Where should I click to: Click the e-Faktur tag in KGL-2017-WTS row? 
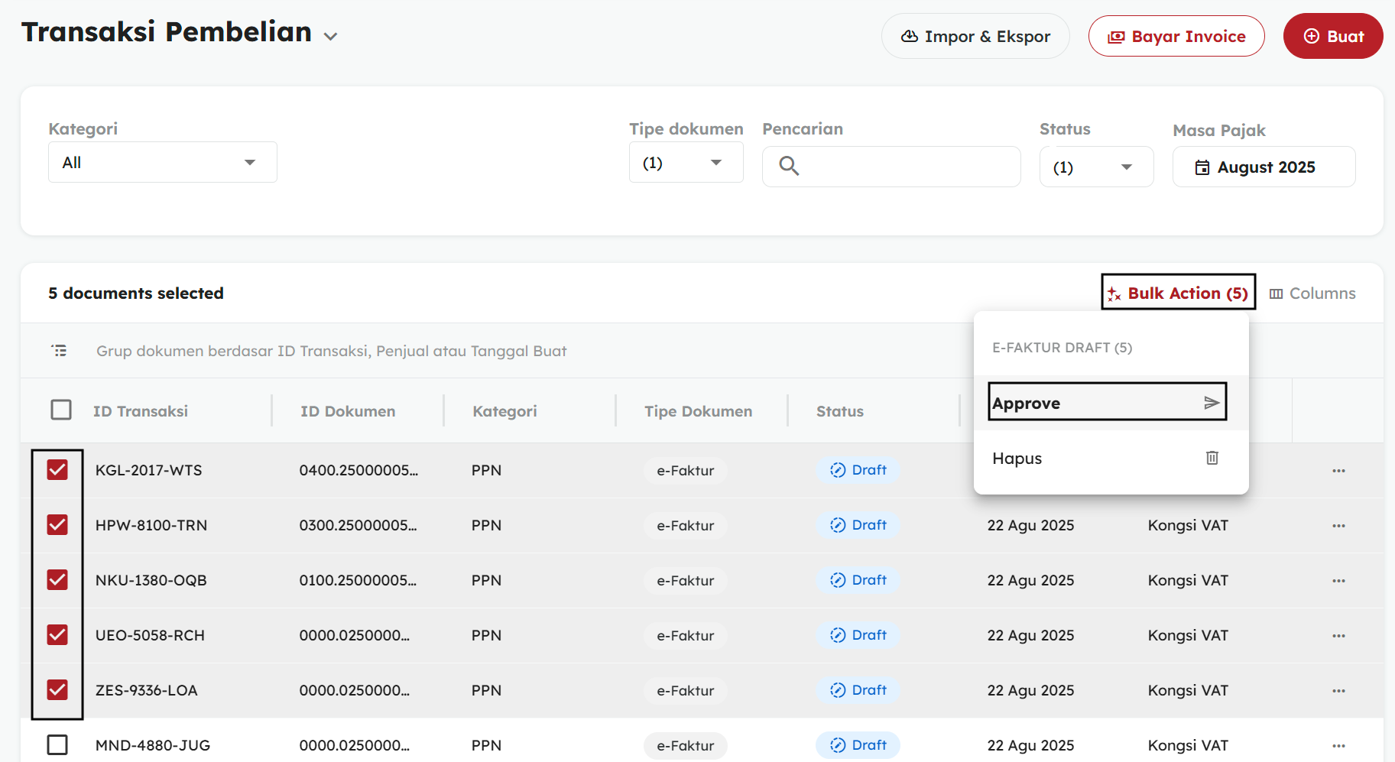tap(686, 471)
